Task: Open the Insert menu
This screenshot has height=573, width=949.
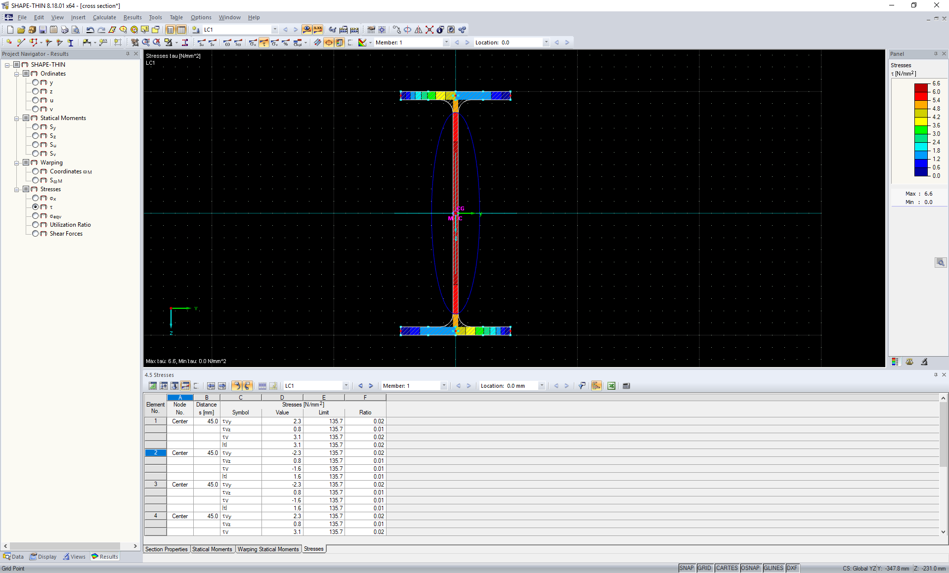Action: pyautogui.click(x=78, y=17)
